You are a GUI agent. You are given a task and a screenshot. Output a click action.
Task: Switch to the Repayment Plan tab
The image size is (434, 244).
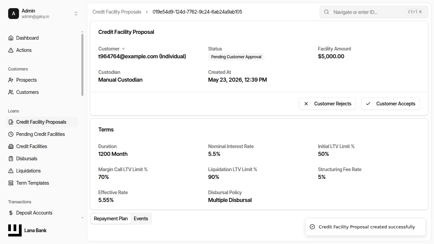tap(111, 219)
